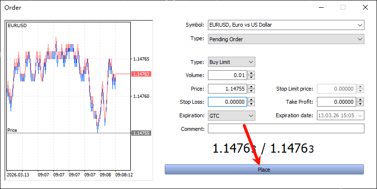
Task: Increase Stop Loss with the up arrow
Action: pyautogui.click(x=251, y=99)
